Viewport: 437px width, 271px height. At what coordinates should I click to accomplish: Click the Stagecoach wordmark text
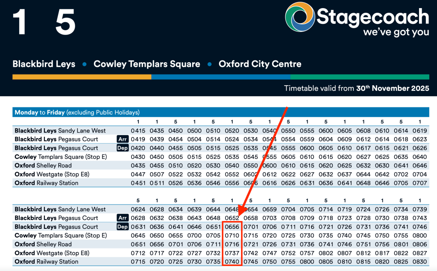coord(372,17)
